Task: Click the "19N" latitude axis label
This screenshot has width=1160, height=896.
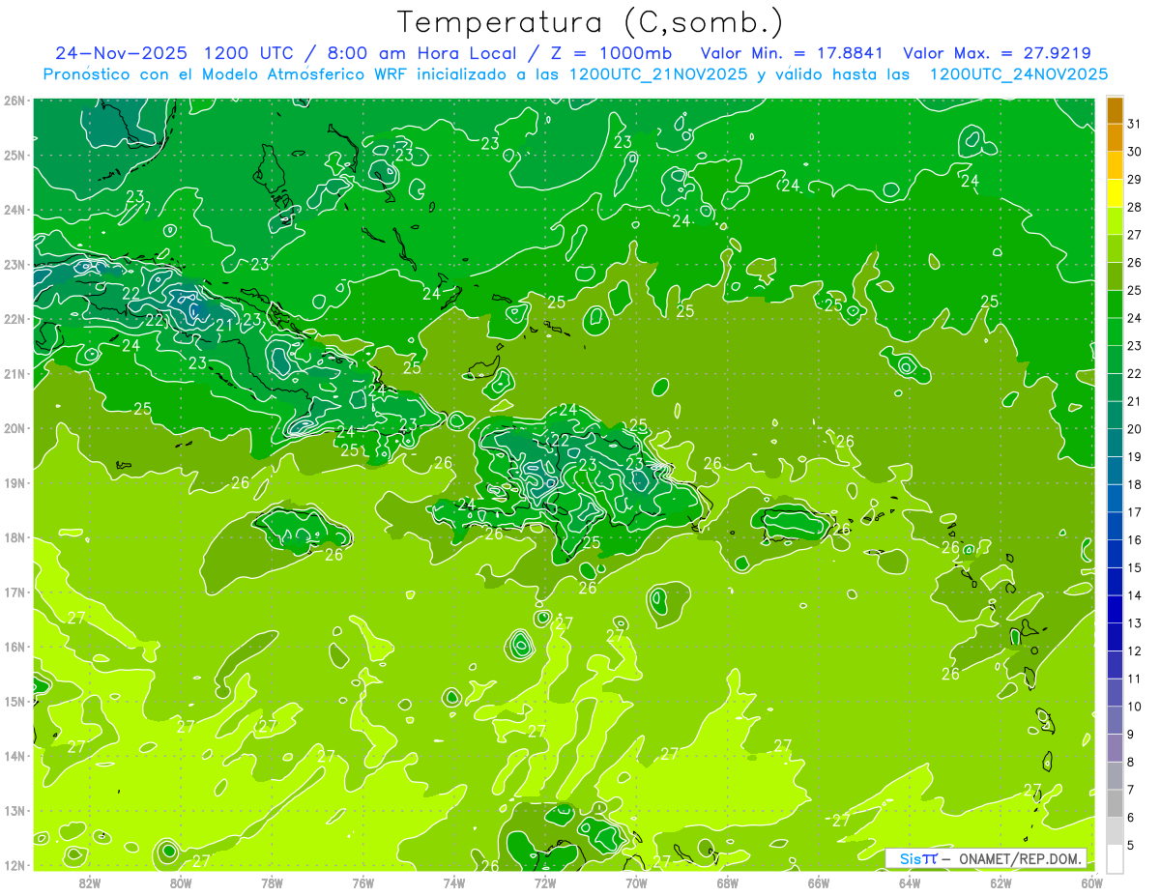Action: 14,482
